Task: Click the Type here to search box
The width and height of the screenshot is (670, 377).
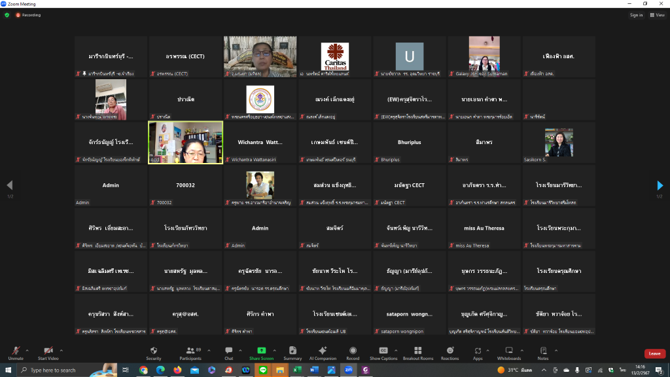Action: click(67, 370)
